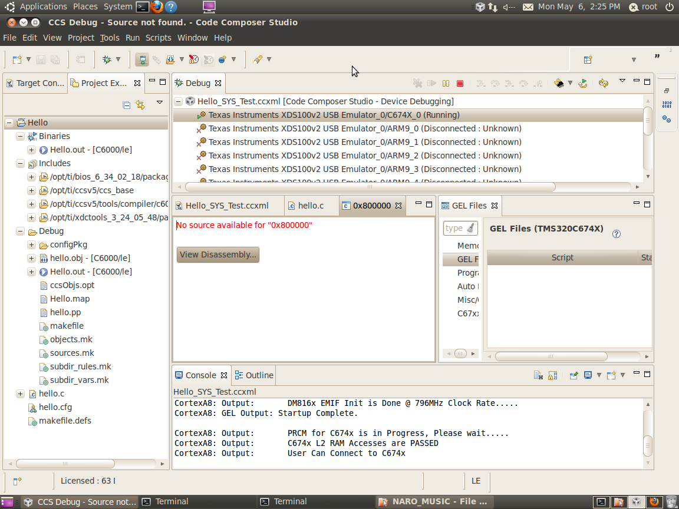Expand the configPkg folder
Image resolution: width=679 pixels, height=509 pixels.
[32, 244]
